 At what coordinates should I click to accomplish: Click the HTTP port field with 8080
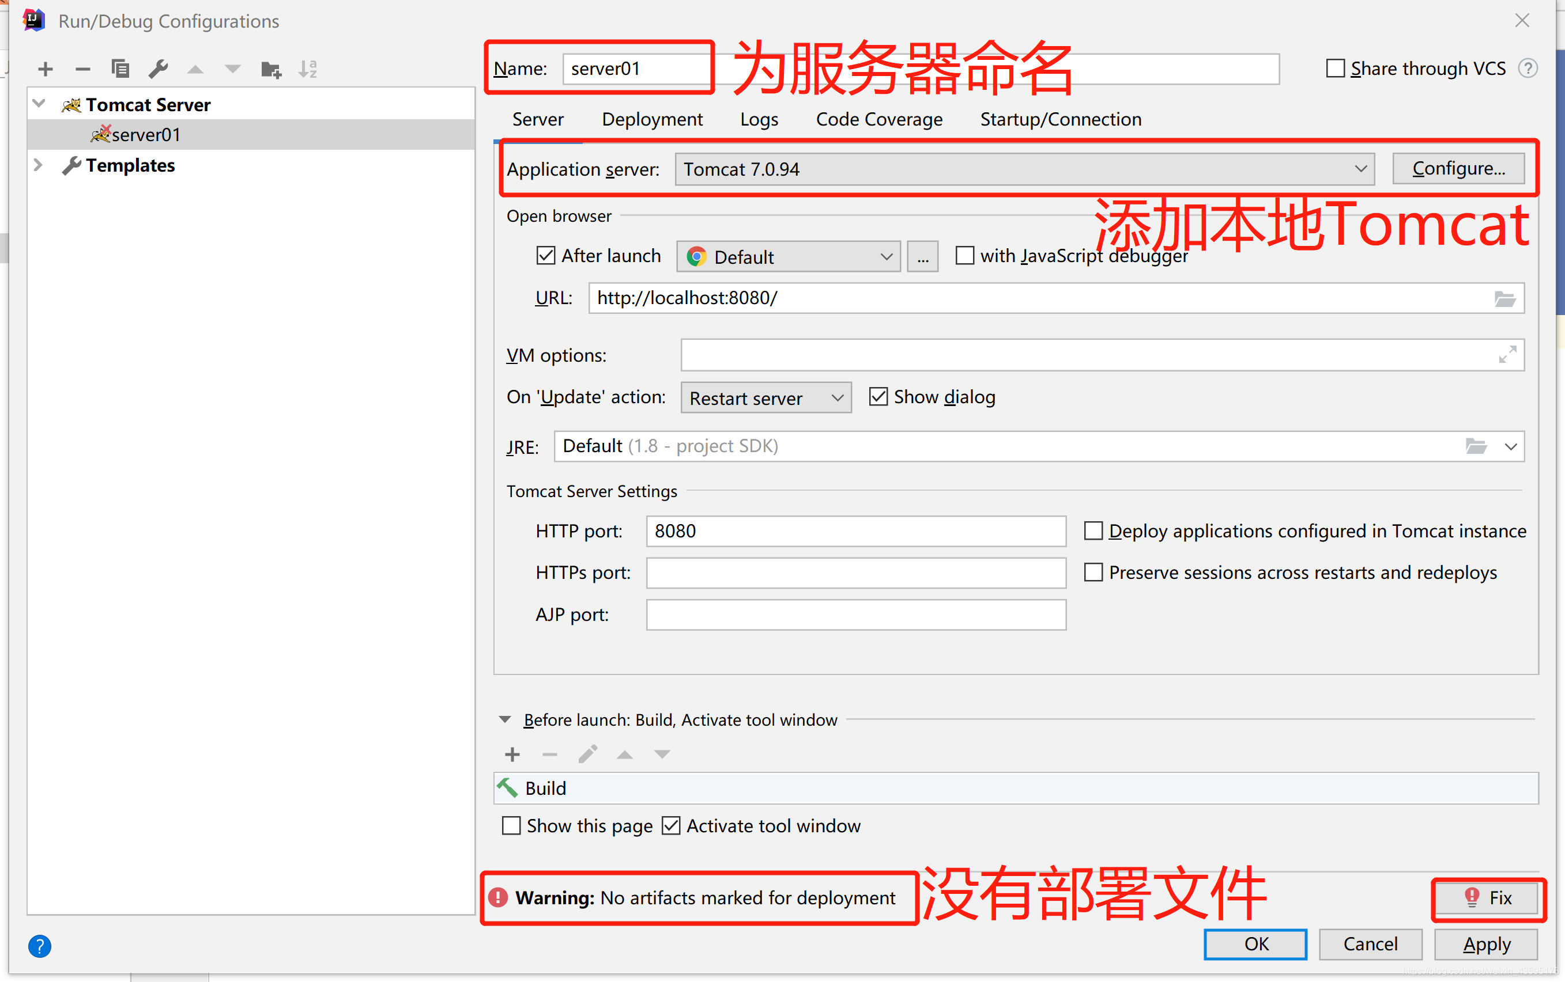point(855,531)
